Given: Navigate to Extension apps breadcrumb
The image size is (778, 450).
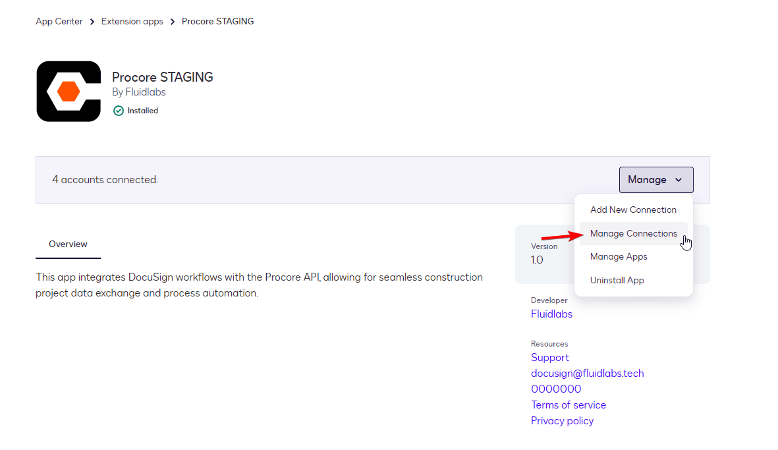Looking at the screenshot, I should tap(132, 22).
